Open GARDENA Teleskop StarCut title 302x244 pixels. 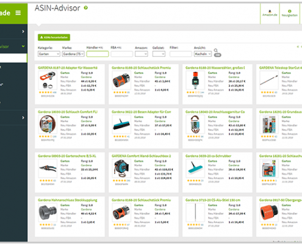[281, 68]
